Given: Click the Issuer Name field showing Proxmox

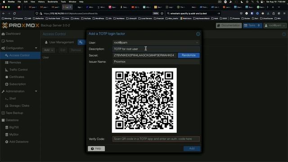Looking at the screenshot, I should (x=156, y=62).
